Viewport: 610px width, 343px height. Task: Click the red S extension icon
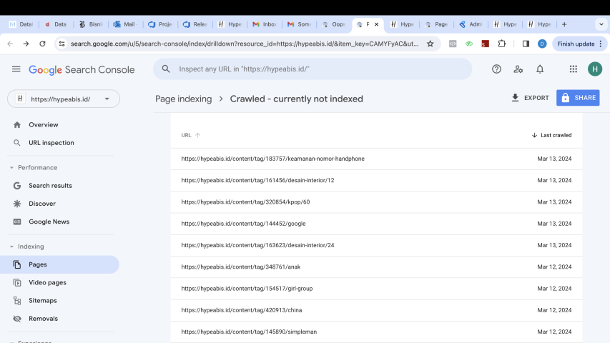[x=485, y=44]
